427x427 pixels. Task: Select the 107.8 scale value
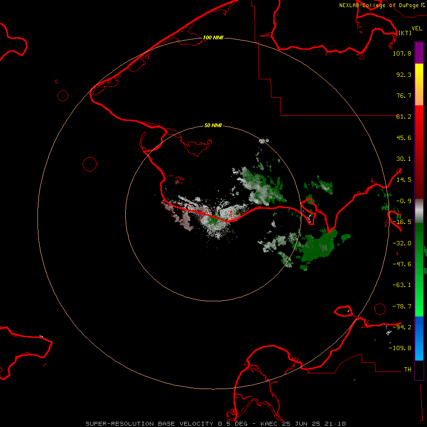[x=402, y=53]
